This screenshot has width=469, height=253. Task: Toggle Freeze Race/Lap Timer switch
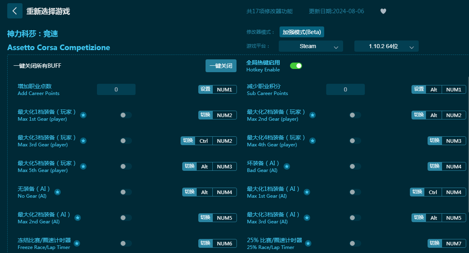coord(126,243)
